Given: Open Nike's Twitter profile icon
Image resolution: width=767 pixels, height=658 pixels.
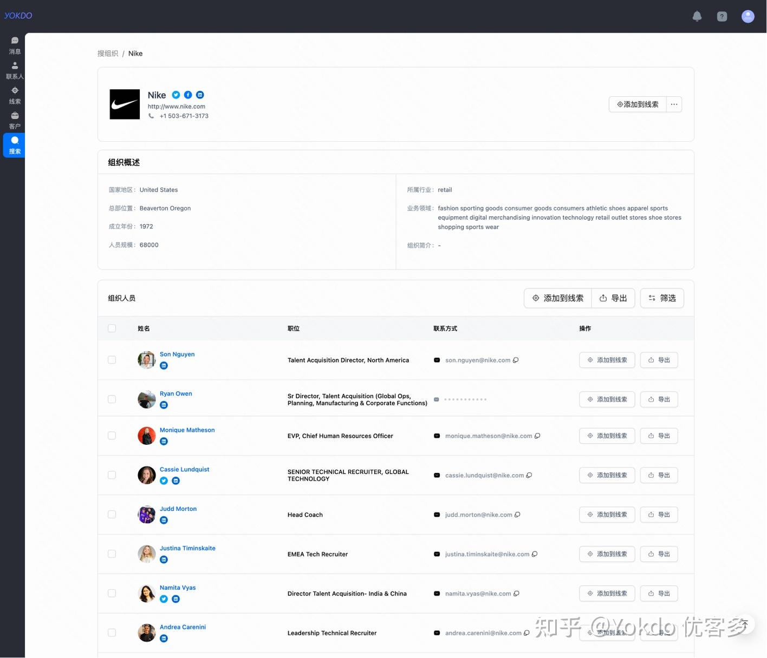Looking at the screenshot, I should pyautogui.click(x=176, y=95).
